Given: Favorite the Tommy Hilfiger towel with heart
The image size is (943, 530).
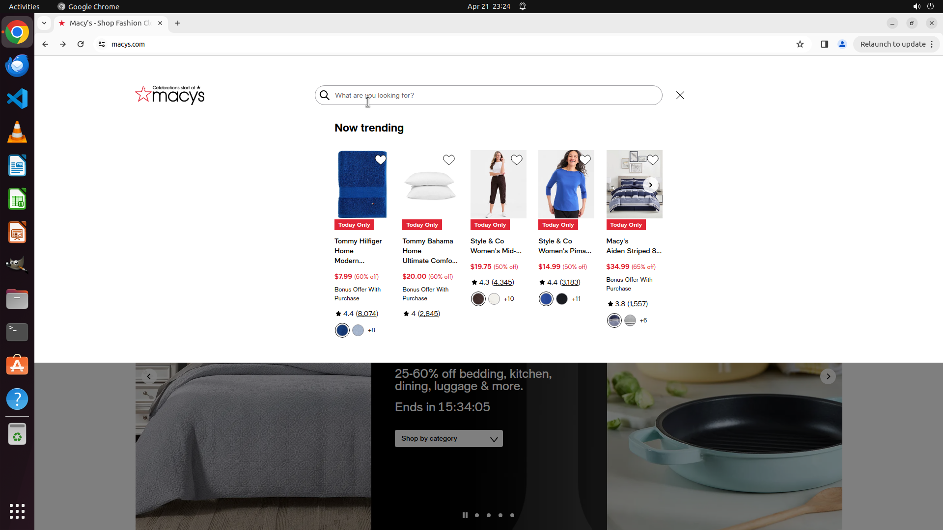Looking at the screenshot, I should tap(381, 159).
